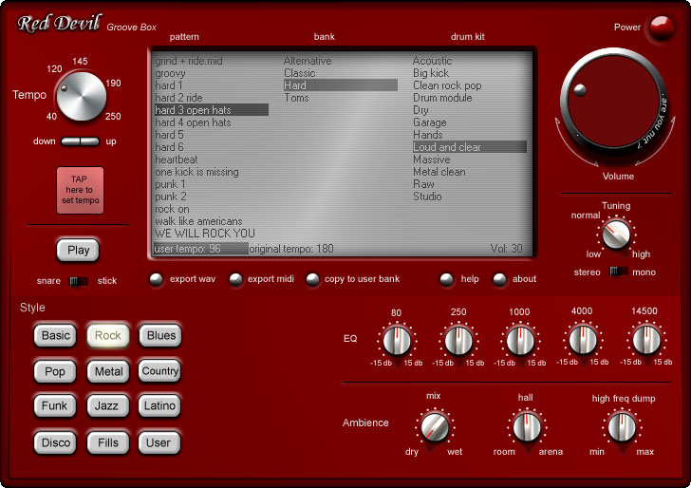Viewport: 691px width, 488px height.
Task: Click the Ambience mix dry/wet knob
Action: 434,426
